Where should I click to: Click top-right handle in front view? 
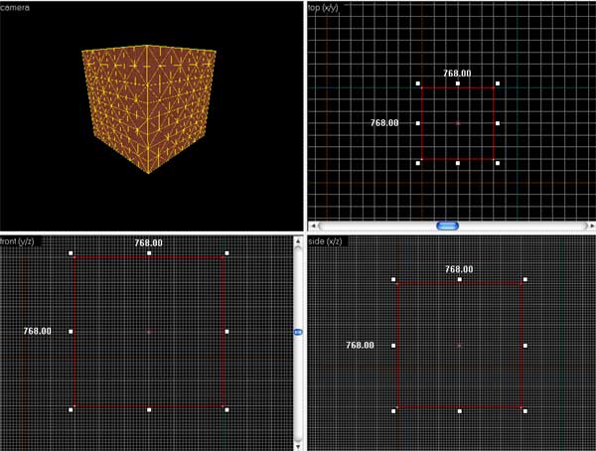pyautogui.click(x=226, y=253)
